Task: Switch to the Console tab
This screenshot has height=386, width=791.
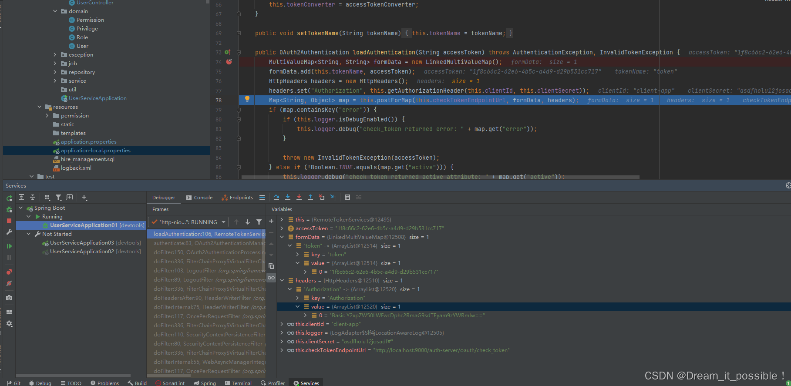Action: [x=199, y=198]
